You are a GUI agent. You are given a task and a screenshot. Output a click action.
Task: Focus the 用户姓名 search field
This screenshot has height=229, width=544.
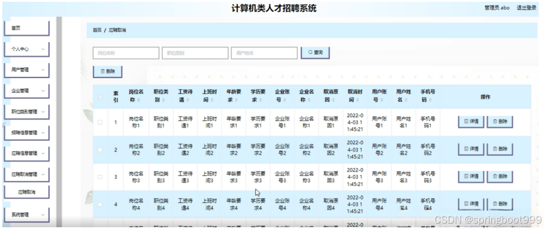[265, 53]
